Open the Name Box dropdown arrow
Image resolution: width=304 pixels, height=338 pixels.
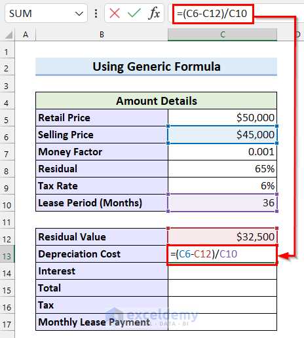click(x=79, y=14)
